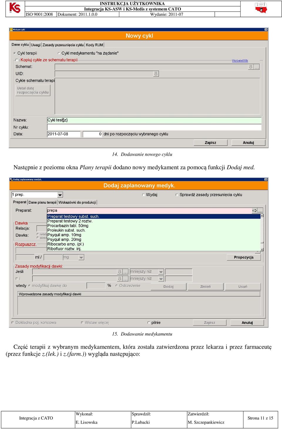Click the Usuń button
The image size is (282, 429).
pos(243,287)
